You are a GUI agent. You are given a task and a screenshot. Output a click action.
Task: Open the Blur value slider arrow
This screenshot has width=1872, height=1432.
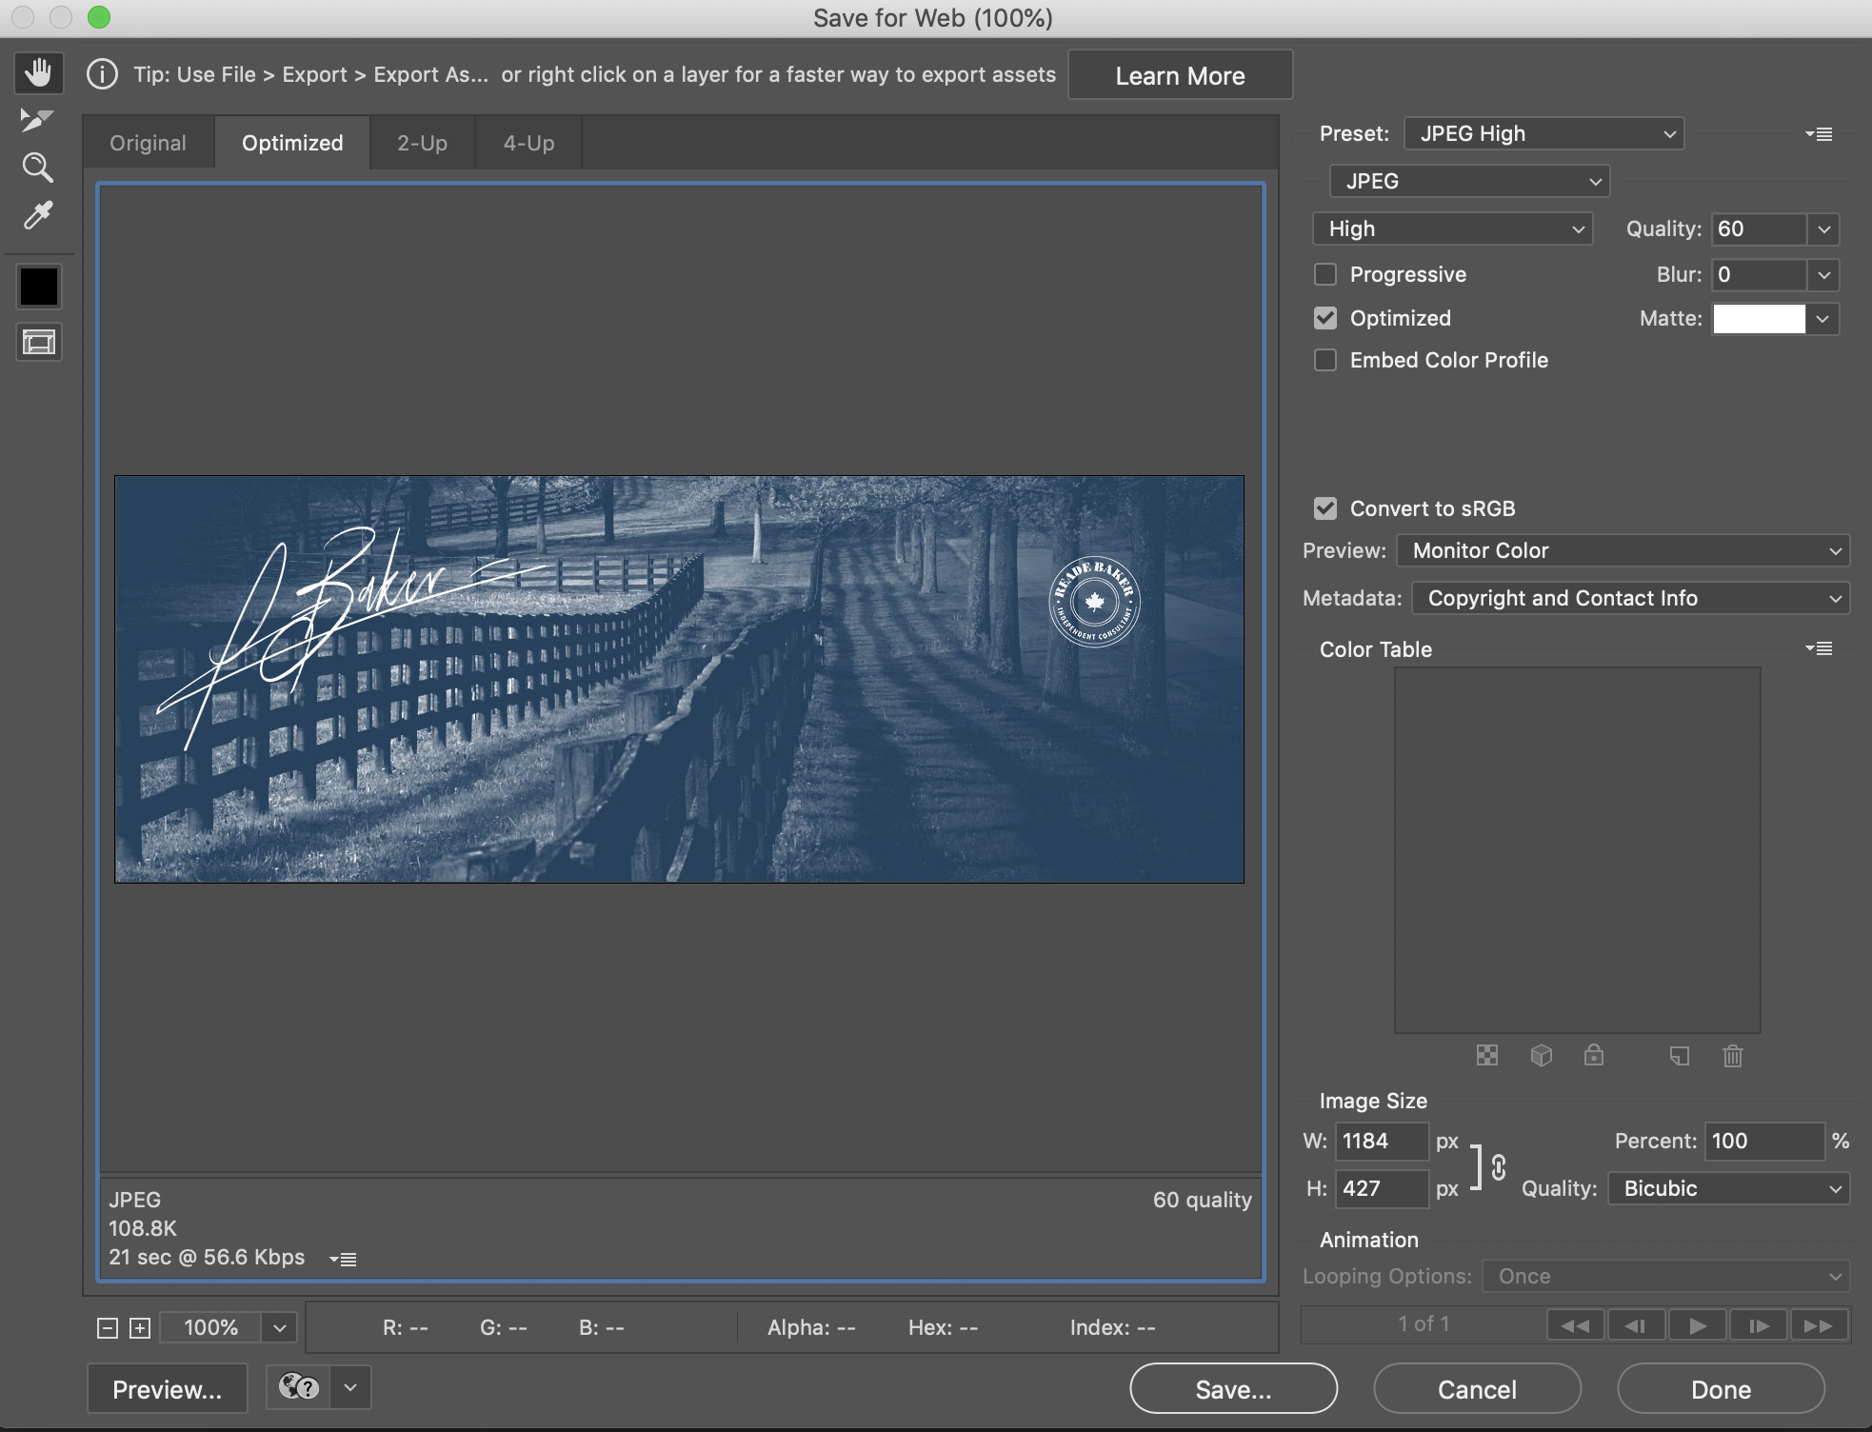1823,275
